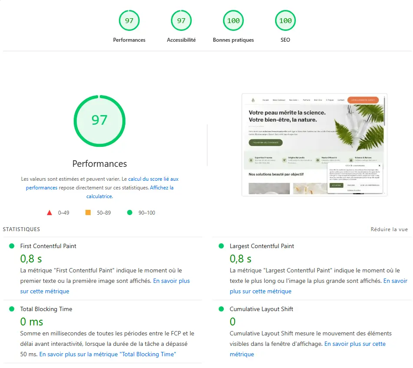
Task: Click the Bonnes pratiques 100 gauge
Action: 233,20
